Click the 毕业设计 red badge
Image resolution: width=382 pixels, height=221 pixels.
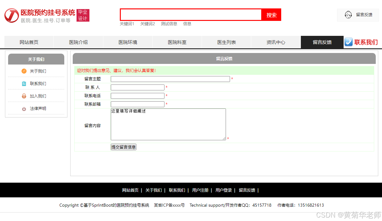pyautogui.click(x=83, y=15)
